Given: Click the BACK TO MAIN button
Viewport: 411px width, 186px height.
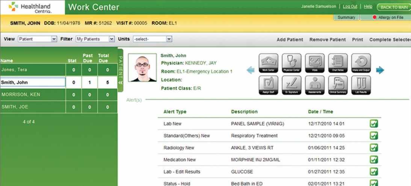Looking at the screenshot, I should [x=394, y=7].
